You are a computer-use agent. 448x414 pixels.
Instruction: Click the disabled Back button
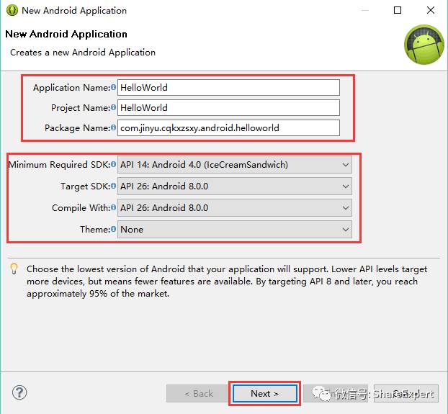click(198, 393)
